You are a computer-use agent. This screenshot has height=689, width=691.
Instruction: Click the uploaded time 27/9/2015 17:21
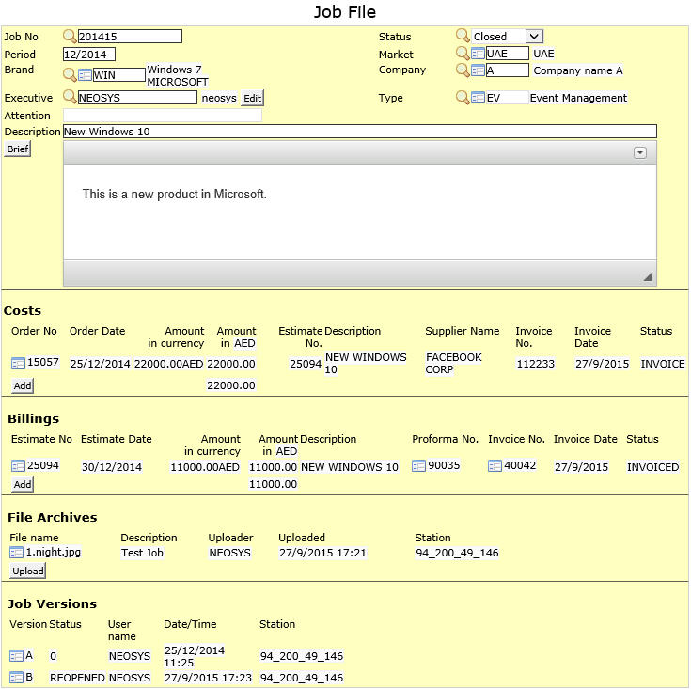[322, 553]
